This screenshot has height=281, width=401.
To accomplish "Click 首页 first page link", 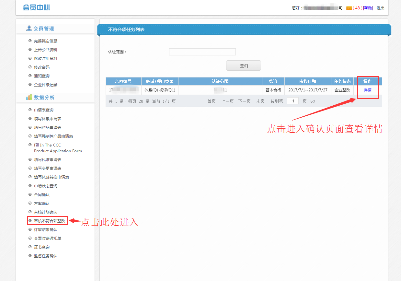I will click(211, 101).
